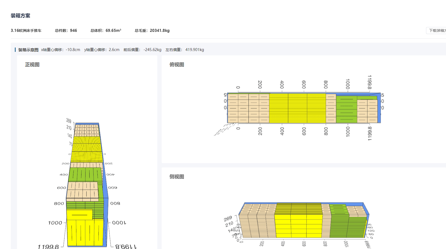
Task: Click the green boxes near 400 in front view
Action: tap(85, 174)
